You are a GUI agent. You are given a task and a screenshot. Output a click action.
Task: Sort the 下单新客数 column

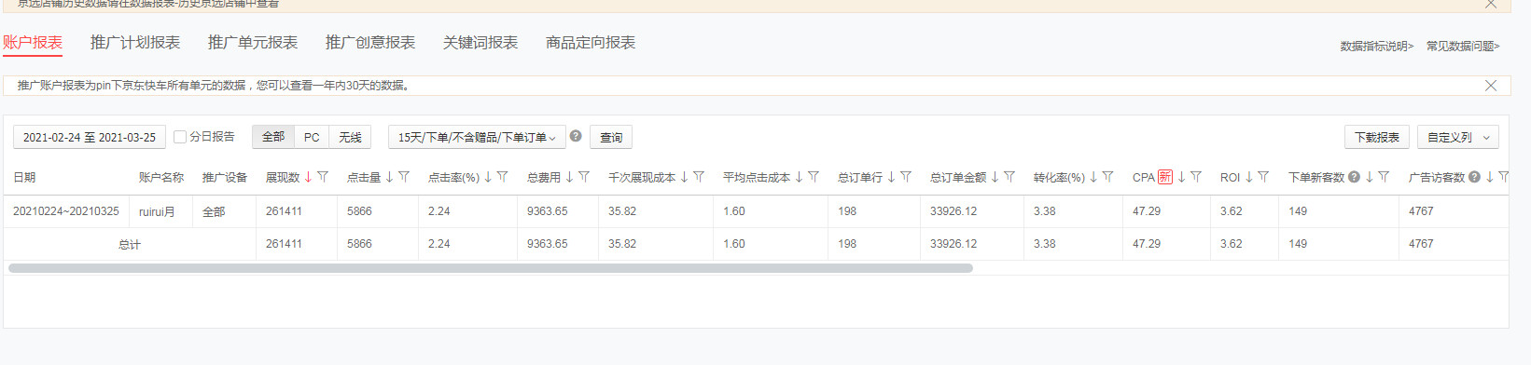(1369, 177)
